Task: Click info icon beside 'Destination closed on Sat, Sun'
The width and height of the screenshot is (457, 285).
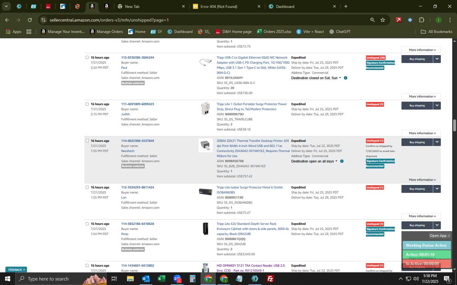Action: (x=346, y=78)
